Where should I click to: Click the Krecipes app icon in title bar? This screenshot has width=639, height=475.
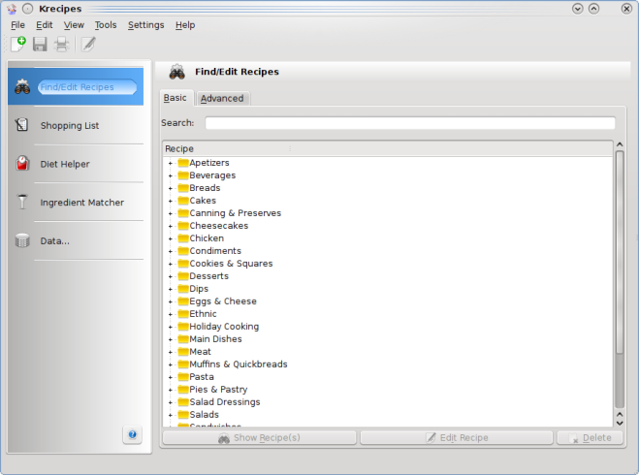tap(12, 9)
